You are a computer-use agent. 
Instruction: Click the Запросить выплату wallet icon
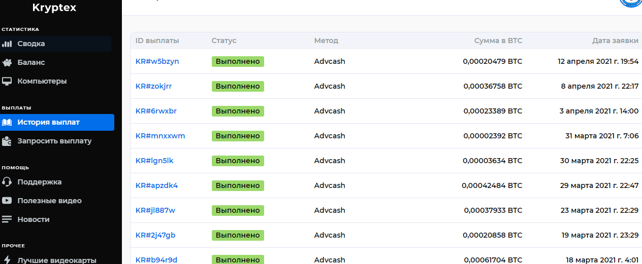pos(7,141)
